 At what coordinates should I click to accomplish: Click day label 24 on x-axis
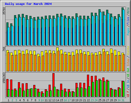pos(96,100)
